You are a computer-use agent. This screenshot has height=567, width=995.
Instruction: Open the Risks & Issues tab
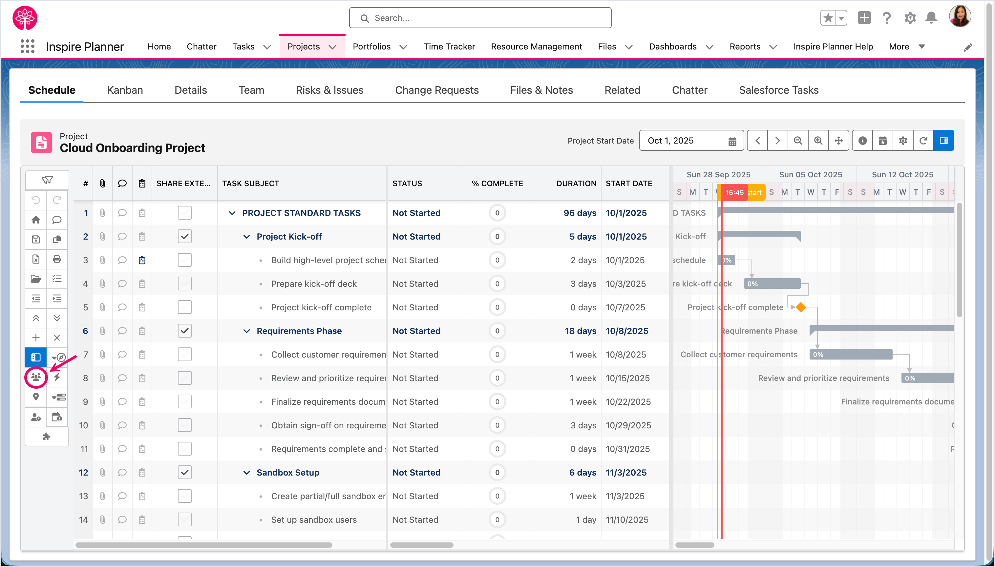[x=329, y=90]
